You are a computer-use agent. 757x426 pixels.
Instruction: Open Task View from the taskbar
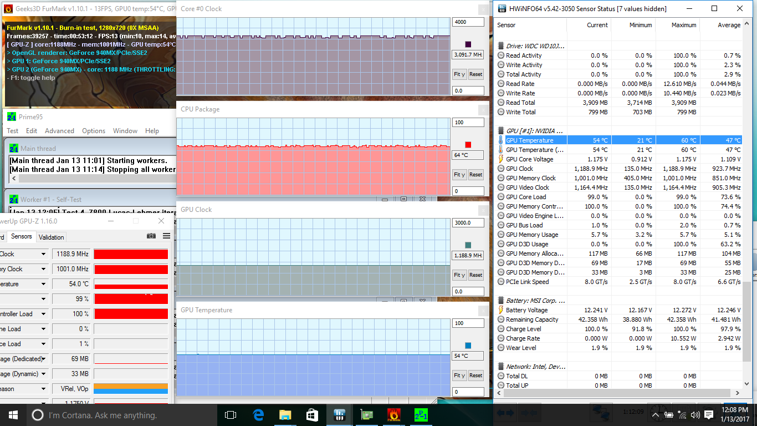231,415
